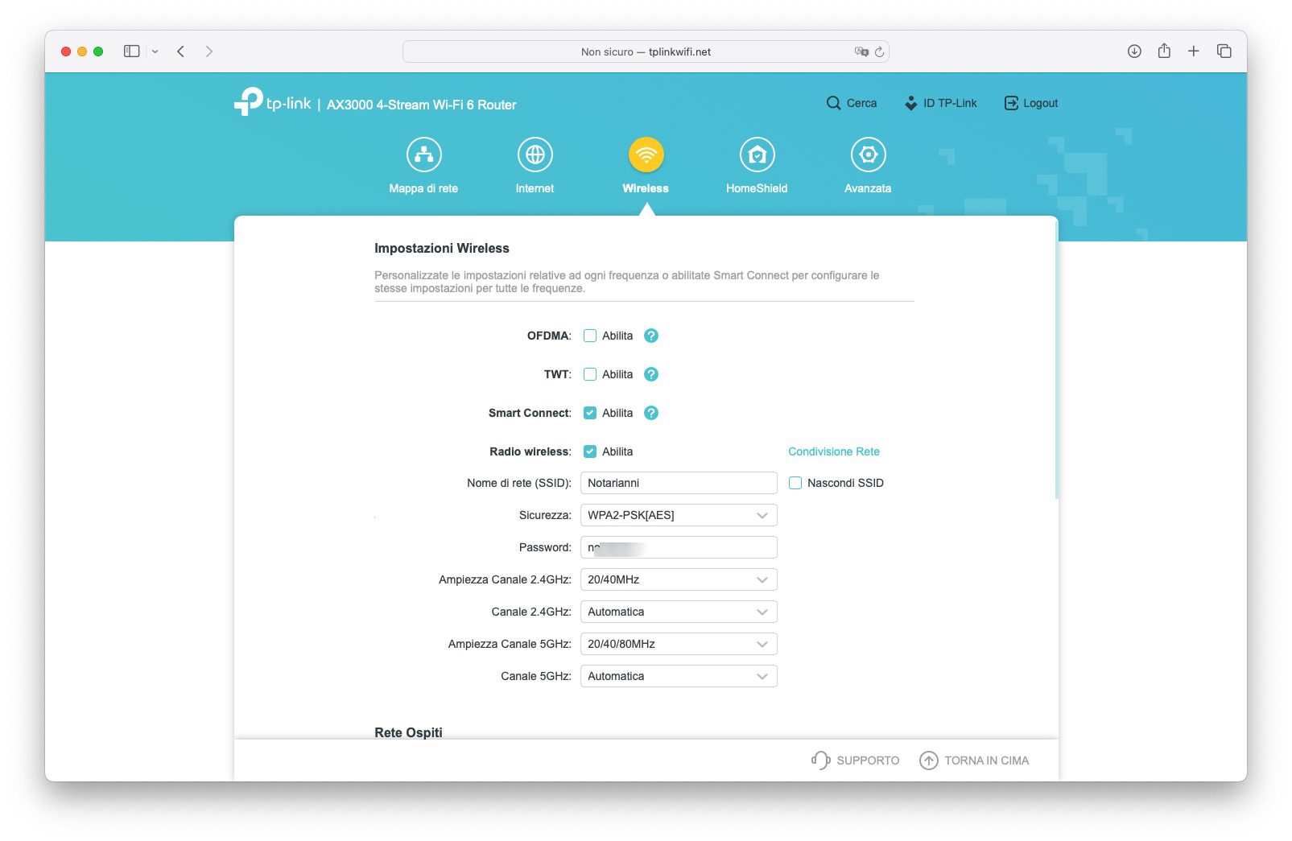Open the Condivisione Rete link

(834, 451)
